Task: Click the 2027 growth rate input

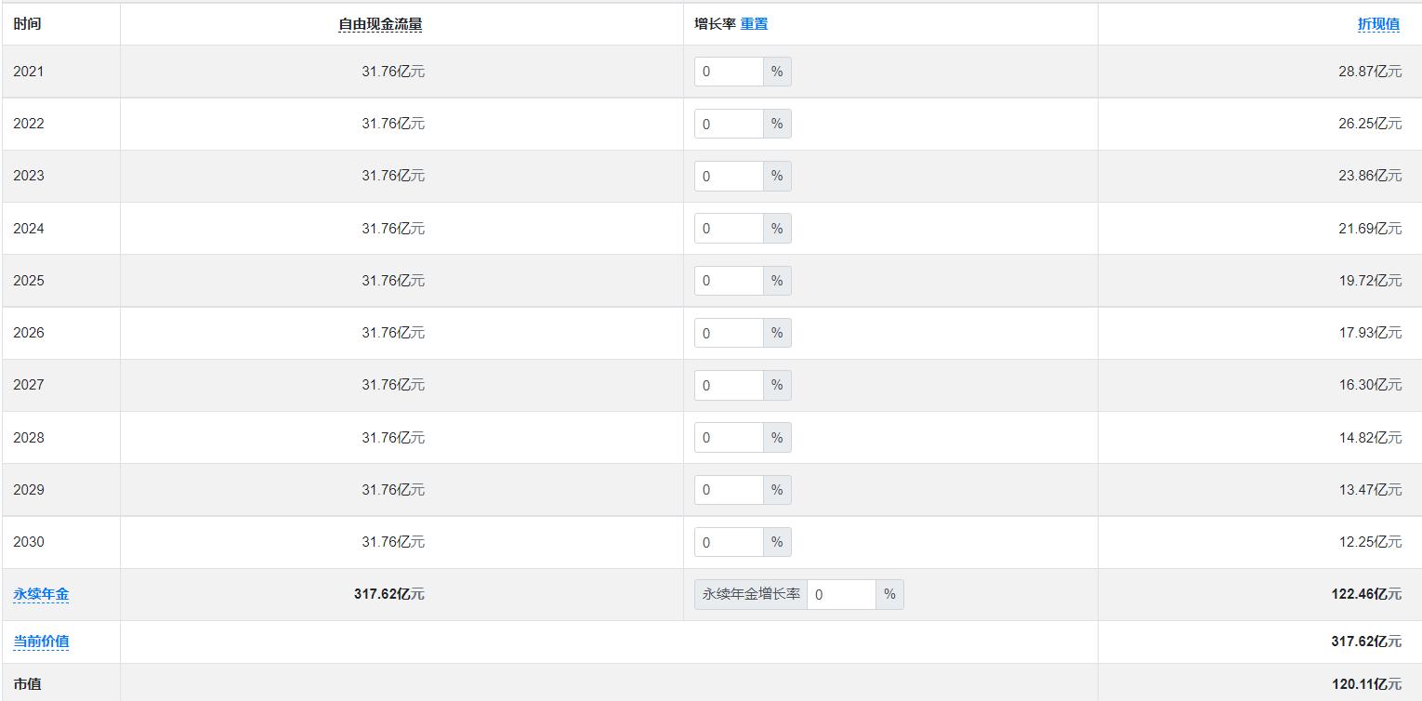Action: (729, 385)
